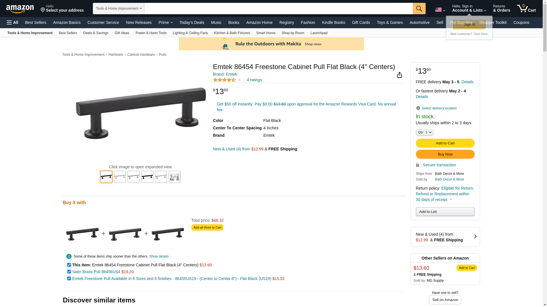547x307 pixels.
Task: Uncheck the Emtek Freestone Pull 86455US19 checkbox
Action: 69,279
